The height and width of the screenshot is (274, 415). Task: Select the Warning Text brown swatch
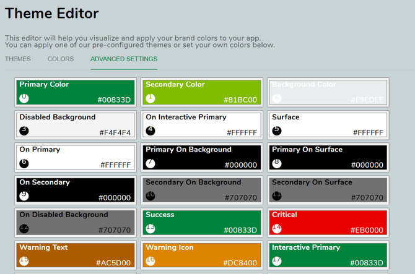[75, 255]
